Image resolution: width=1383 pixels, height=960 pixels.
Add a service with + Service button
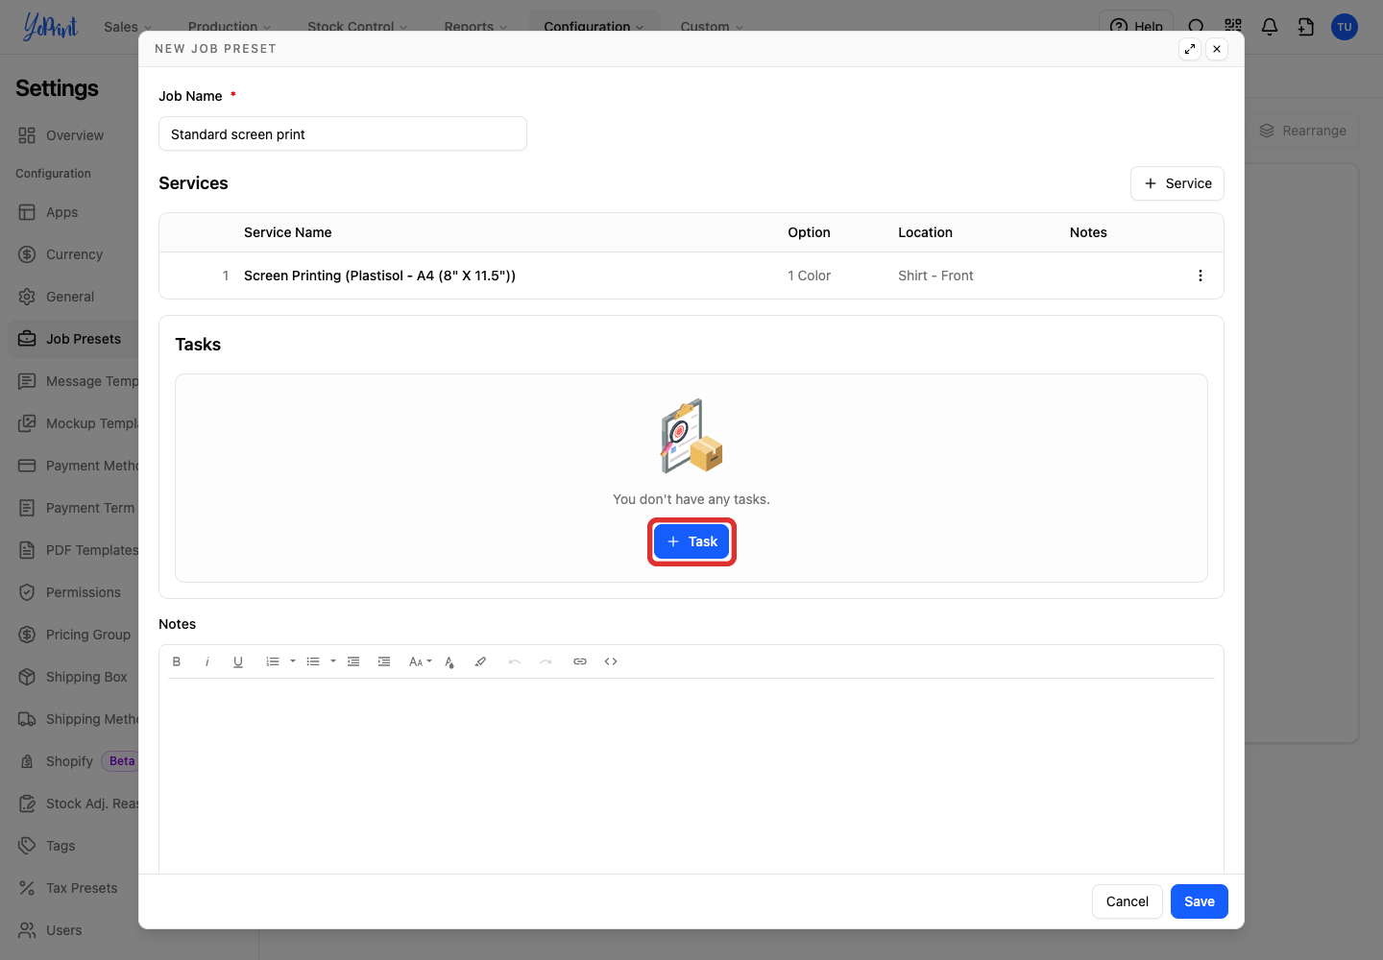tap(1177, 183)
